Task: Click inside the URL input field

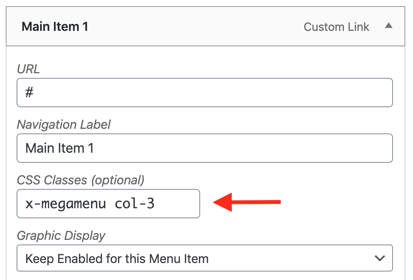Action: click(x=204, y=93)
